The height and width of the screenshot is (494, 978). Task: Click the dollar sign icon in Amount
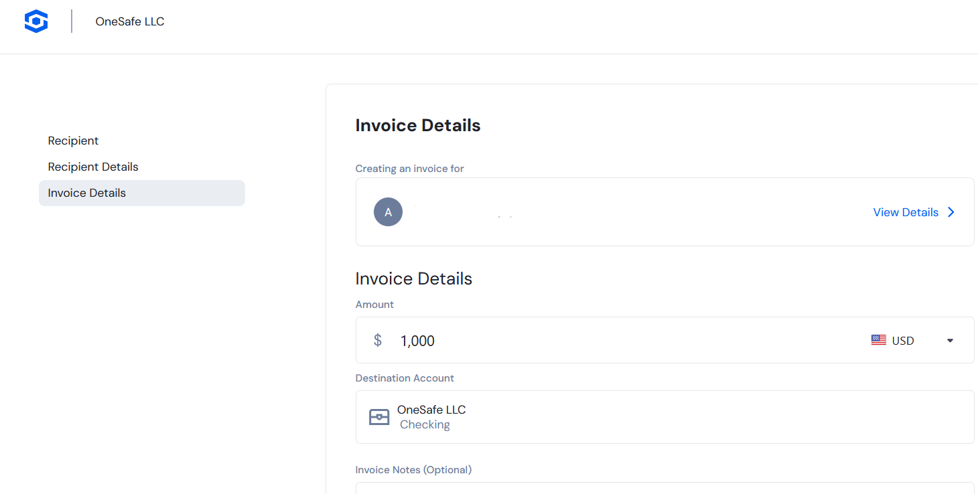click(x=378, y=341)
